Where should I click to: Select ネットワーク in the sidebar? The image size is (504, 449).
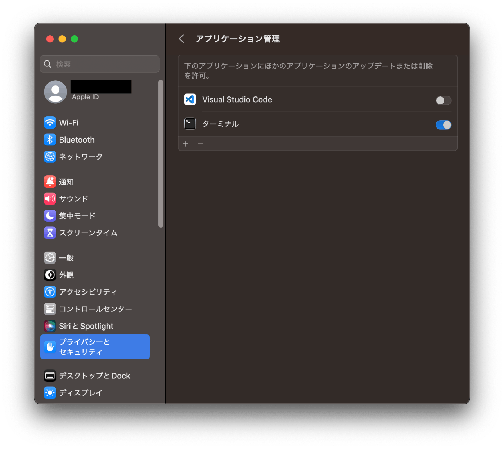tap(95, 157)
